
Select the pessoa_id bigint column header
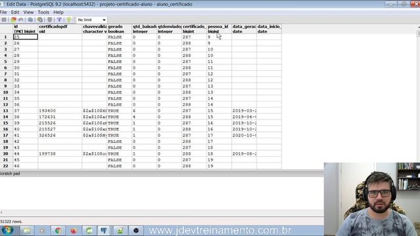[x=219, y=29]
